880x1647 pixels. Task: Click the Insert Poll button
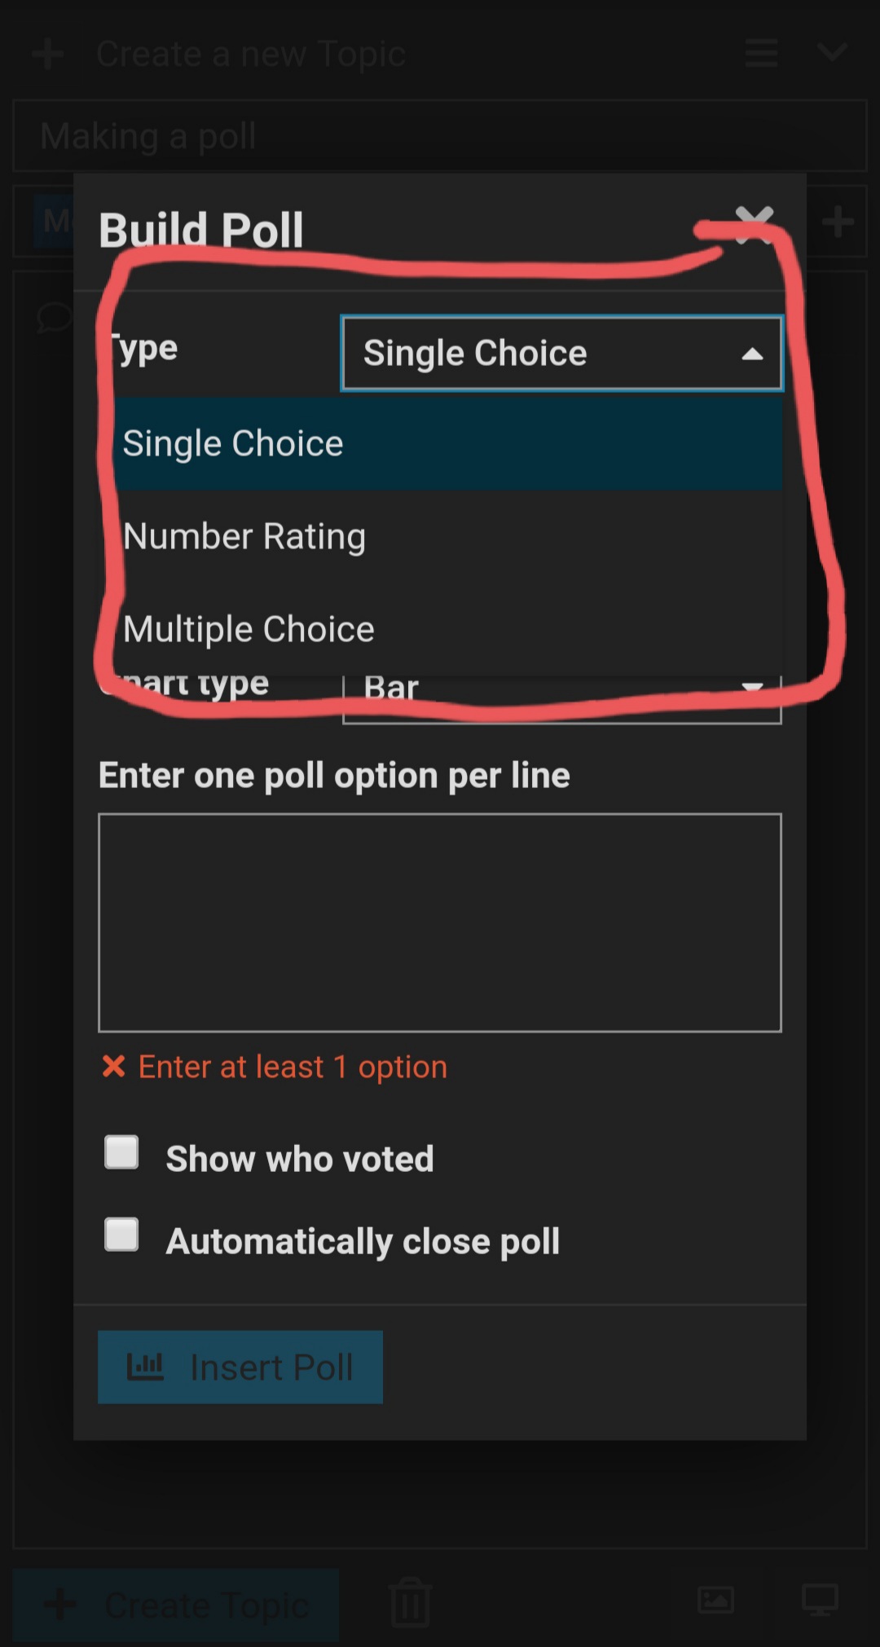(x=240, y=1367)
